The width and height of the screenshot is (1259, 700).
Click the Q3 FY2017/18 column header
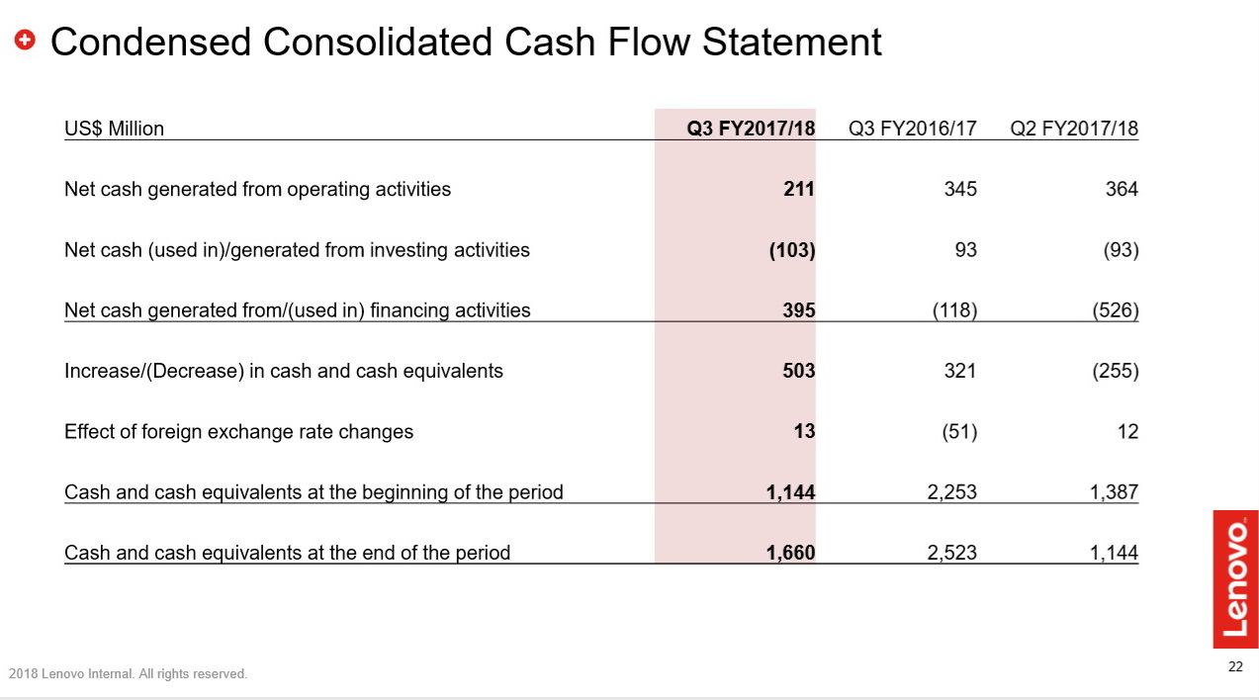[x=751, y=129]
